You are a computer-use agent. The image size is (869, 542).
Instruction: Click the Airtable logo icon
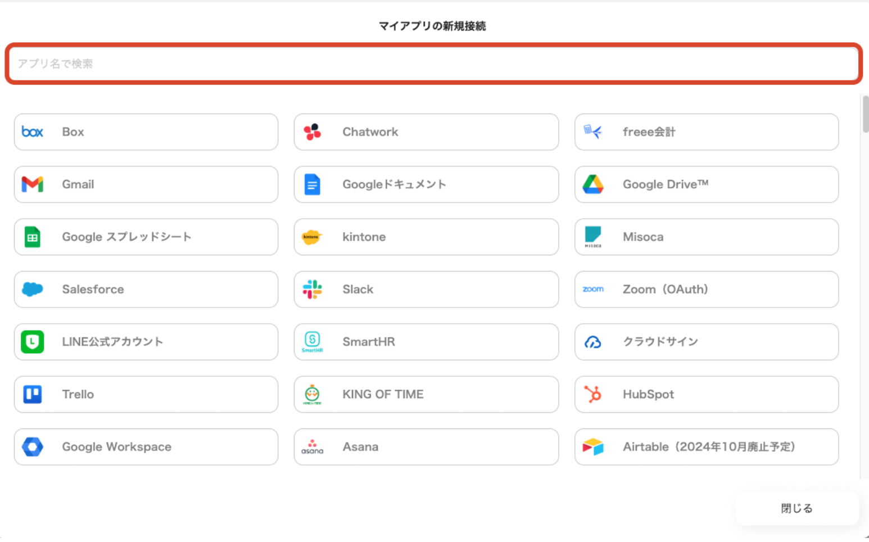point(593,447)
